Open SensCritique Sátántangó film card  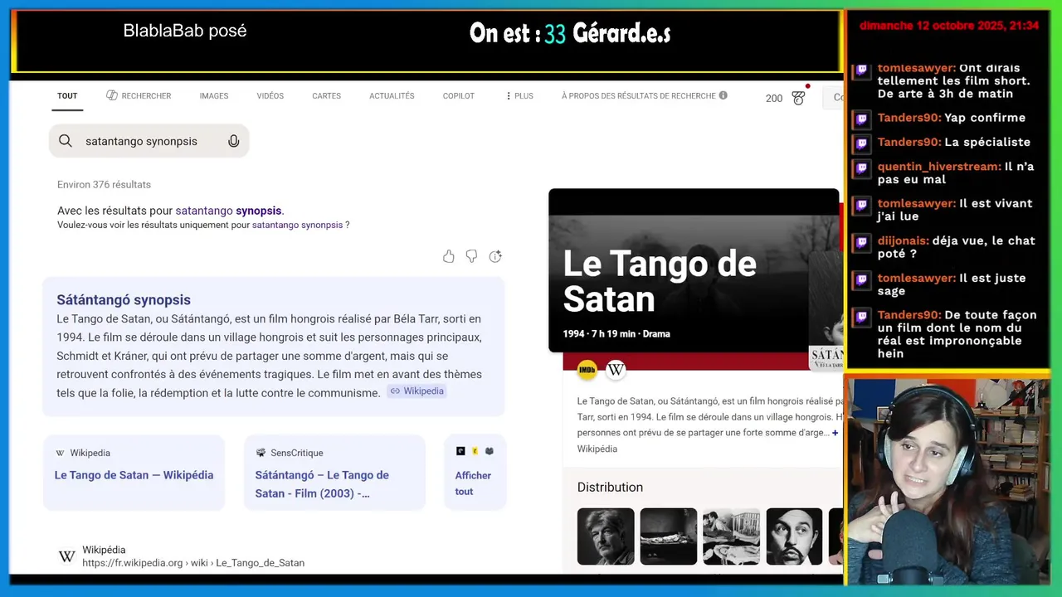334,473
